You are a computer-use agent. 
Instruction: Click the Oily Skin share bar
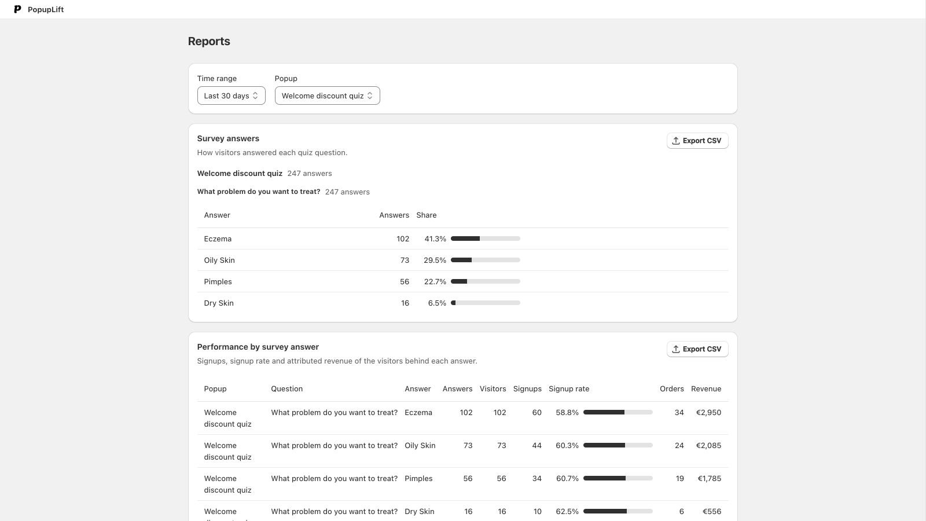click(x=486, y=260)
